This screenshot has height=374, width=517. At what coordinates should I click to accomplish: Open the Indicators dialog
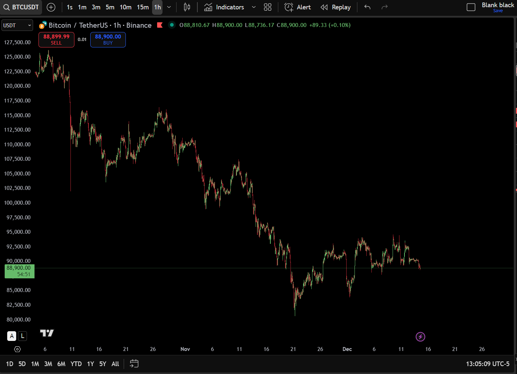(224, 7)
